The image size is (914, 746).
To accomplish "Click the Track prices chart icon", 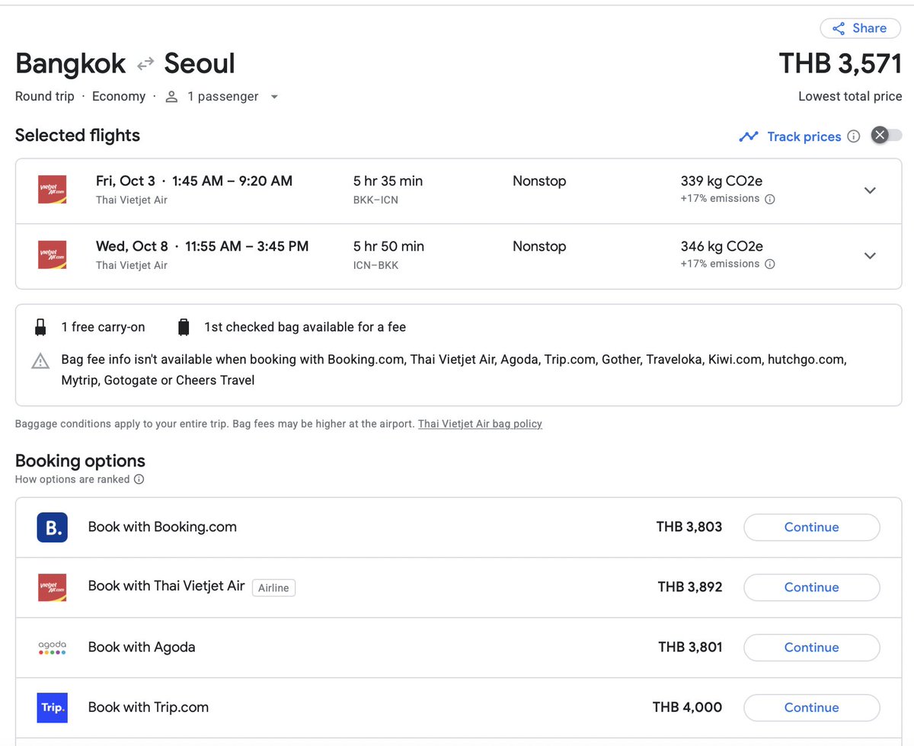I will tap(749, 136).
